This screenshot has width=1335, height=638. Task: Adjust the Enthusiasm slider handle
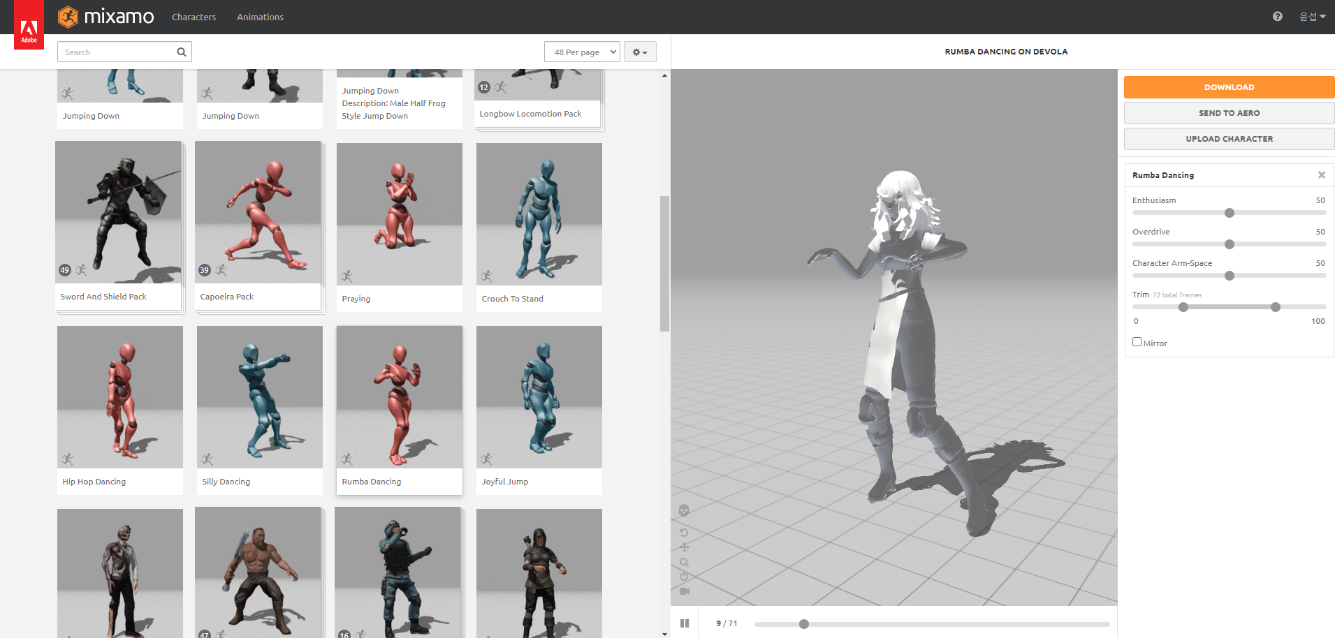(1230, 213)
